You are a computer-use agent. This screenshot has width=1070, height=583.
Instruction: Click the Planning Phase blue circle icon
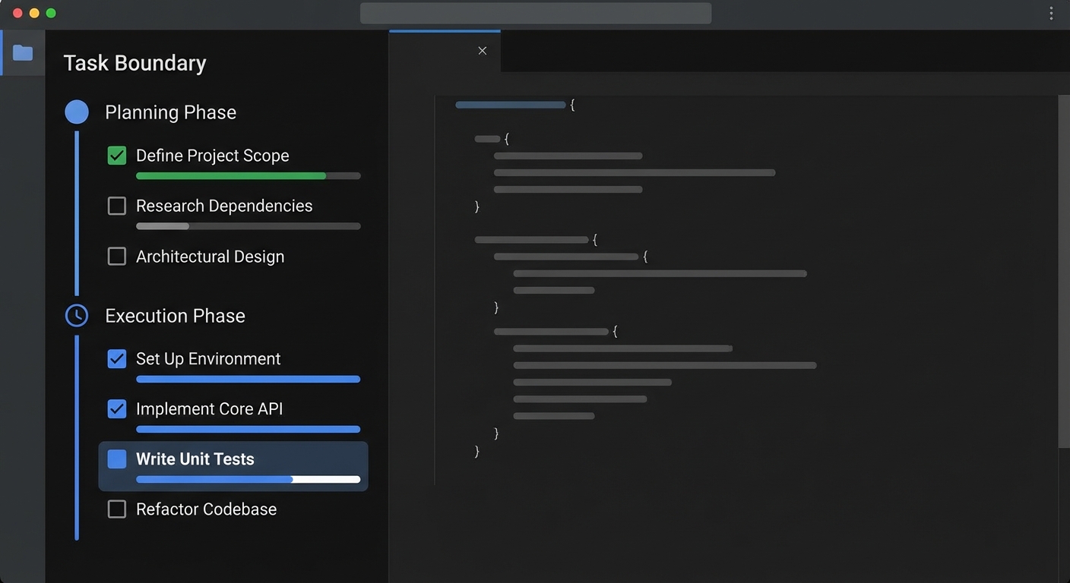(x=77, y=112)
